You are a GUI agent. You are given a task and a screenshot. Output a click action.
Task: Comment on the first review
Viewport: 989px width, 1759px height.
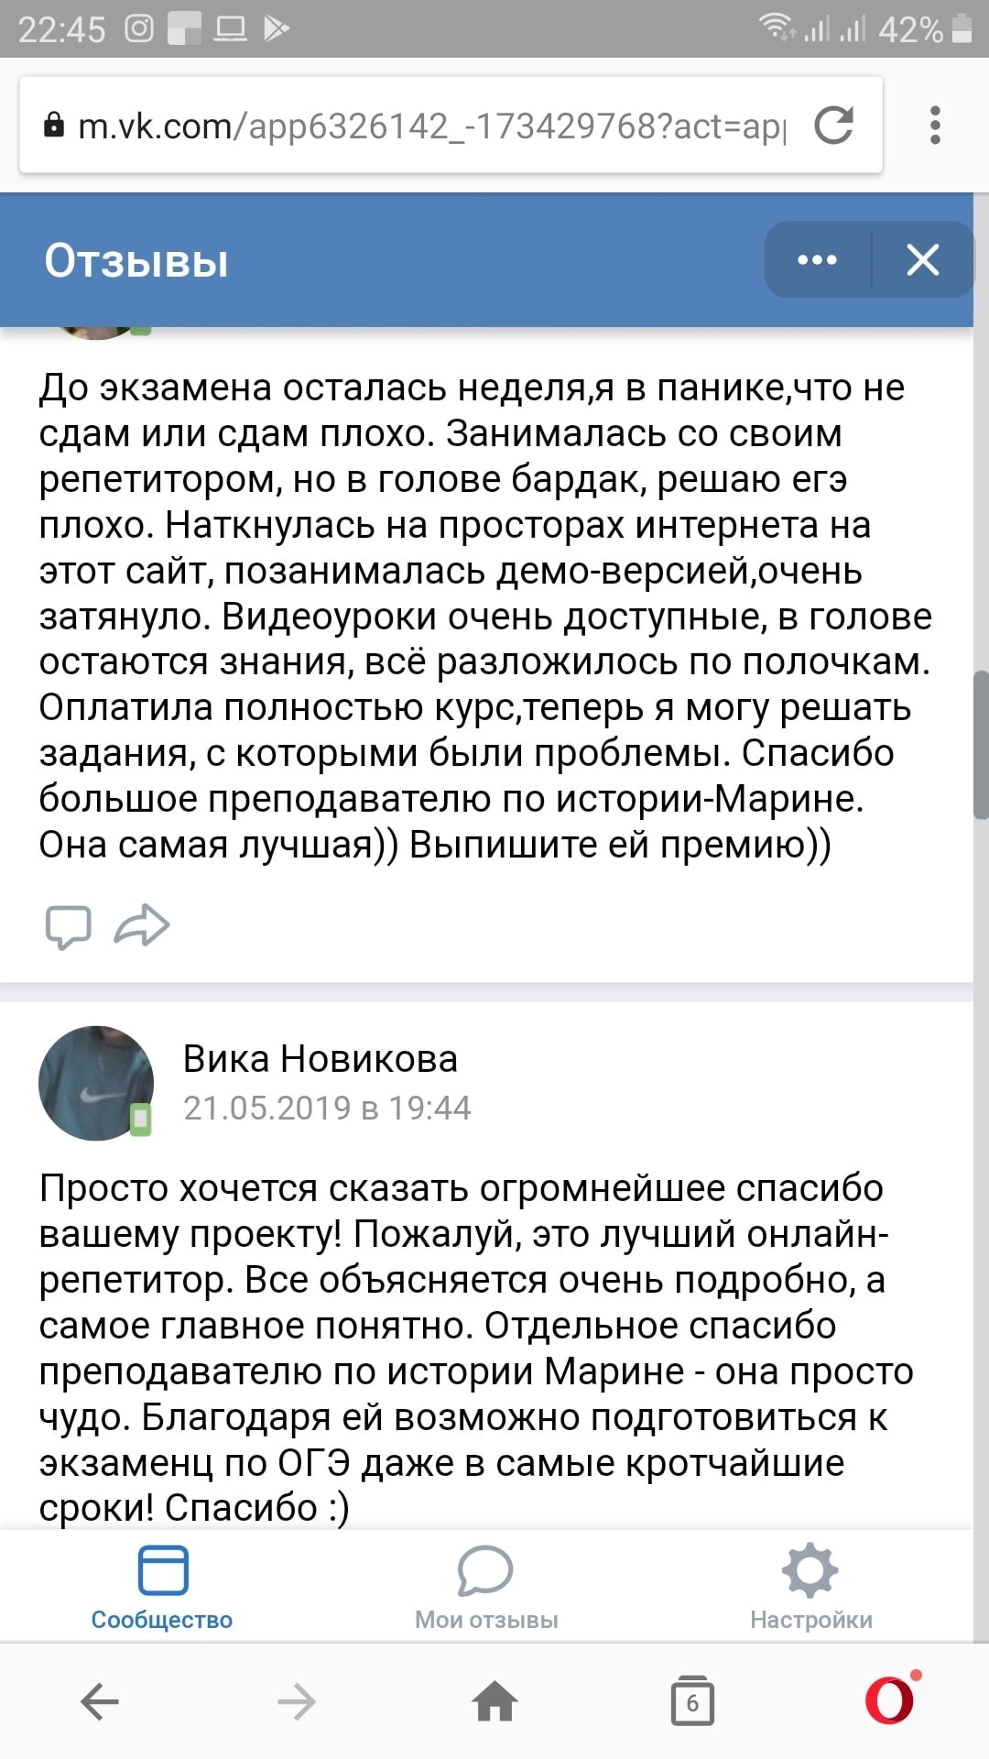click(68, 926)
